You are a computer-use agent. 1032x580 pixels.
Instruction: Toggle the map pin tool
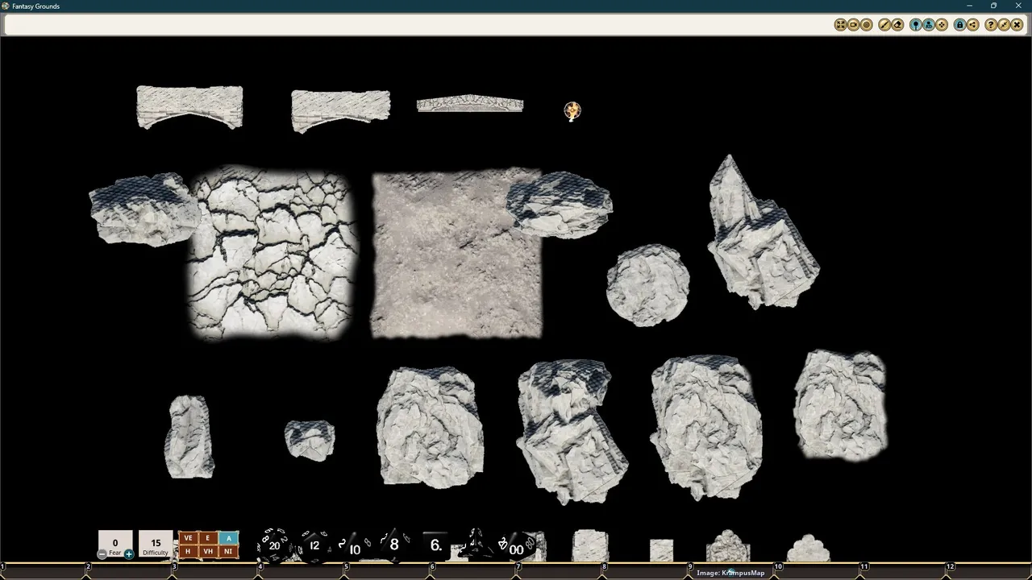point(916,25)
